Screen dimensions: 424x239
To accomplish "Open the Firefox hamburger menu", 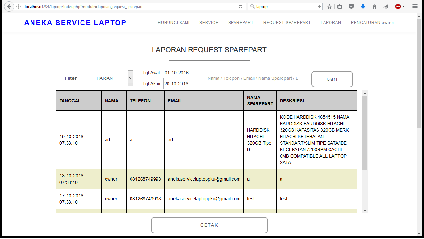I will click(415, 6).
